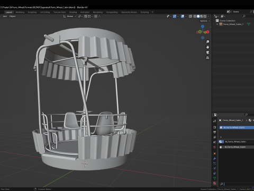Toggle proportional editing
The height and width of the screenshot is (191, 254).
(96, 16)
